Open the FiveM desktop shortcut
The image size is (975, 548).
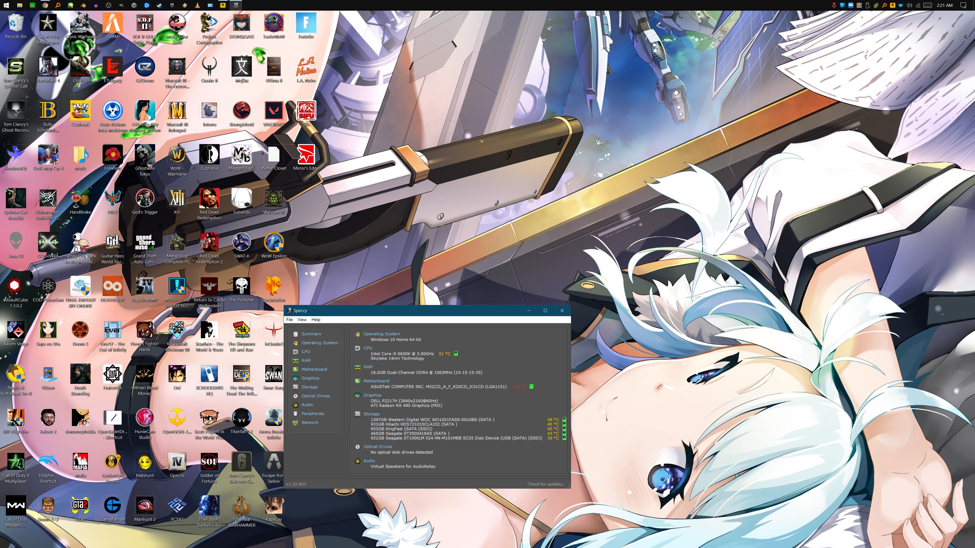[x=112, y=26]
